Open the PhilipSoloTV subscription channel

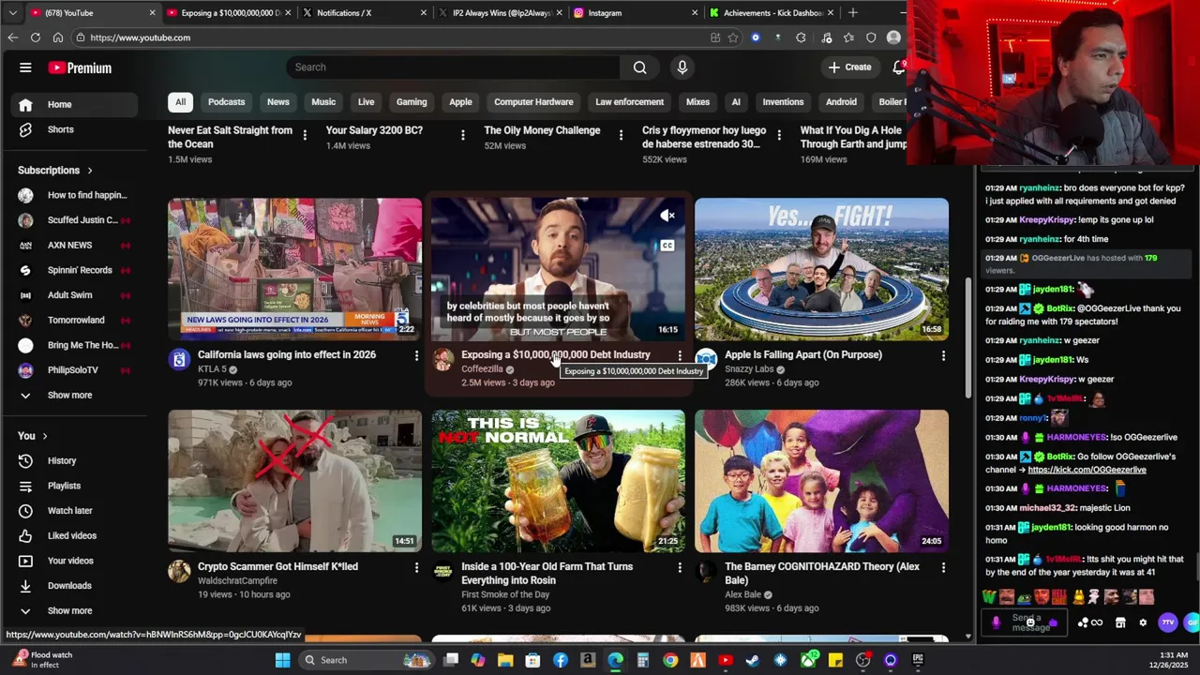coord(75,370)
